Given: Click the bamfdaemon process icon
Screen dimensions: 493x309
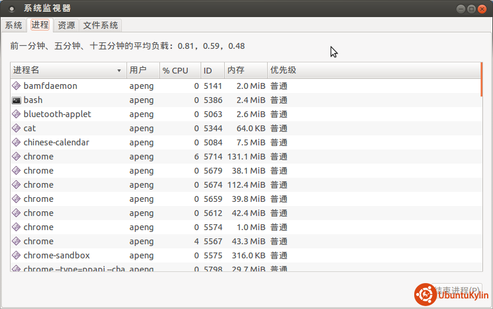Looking at the screenshot, I should 16,86.
